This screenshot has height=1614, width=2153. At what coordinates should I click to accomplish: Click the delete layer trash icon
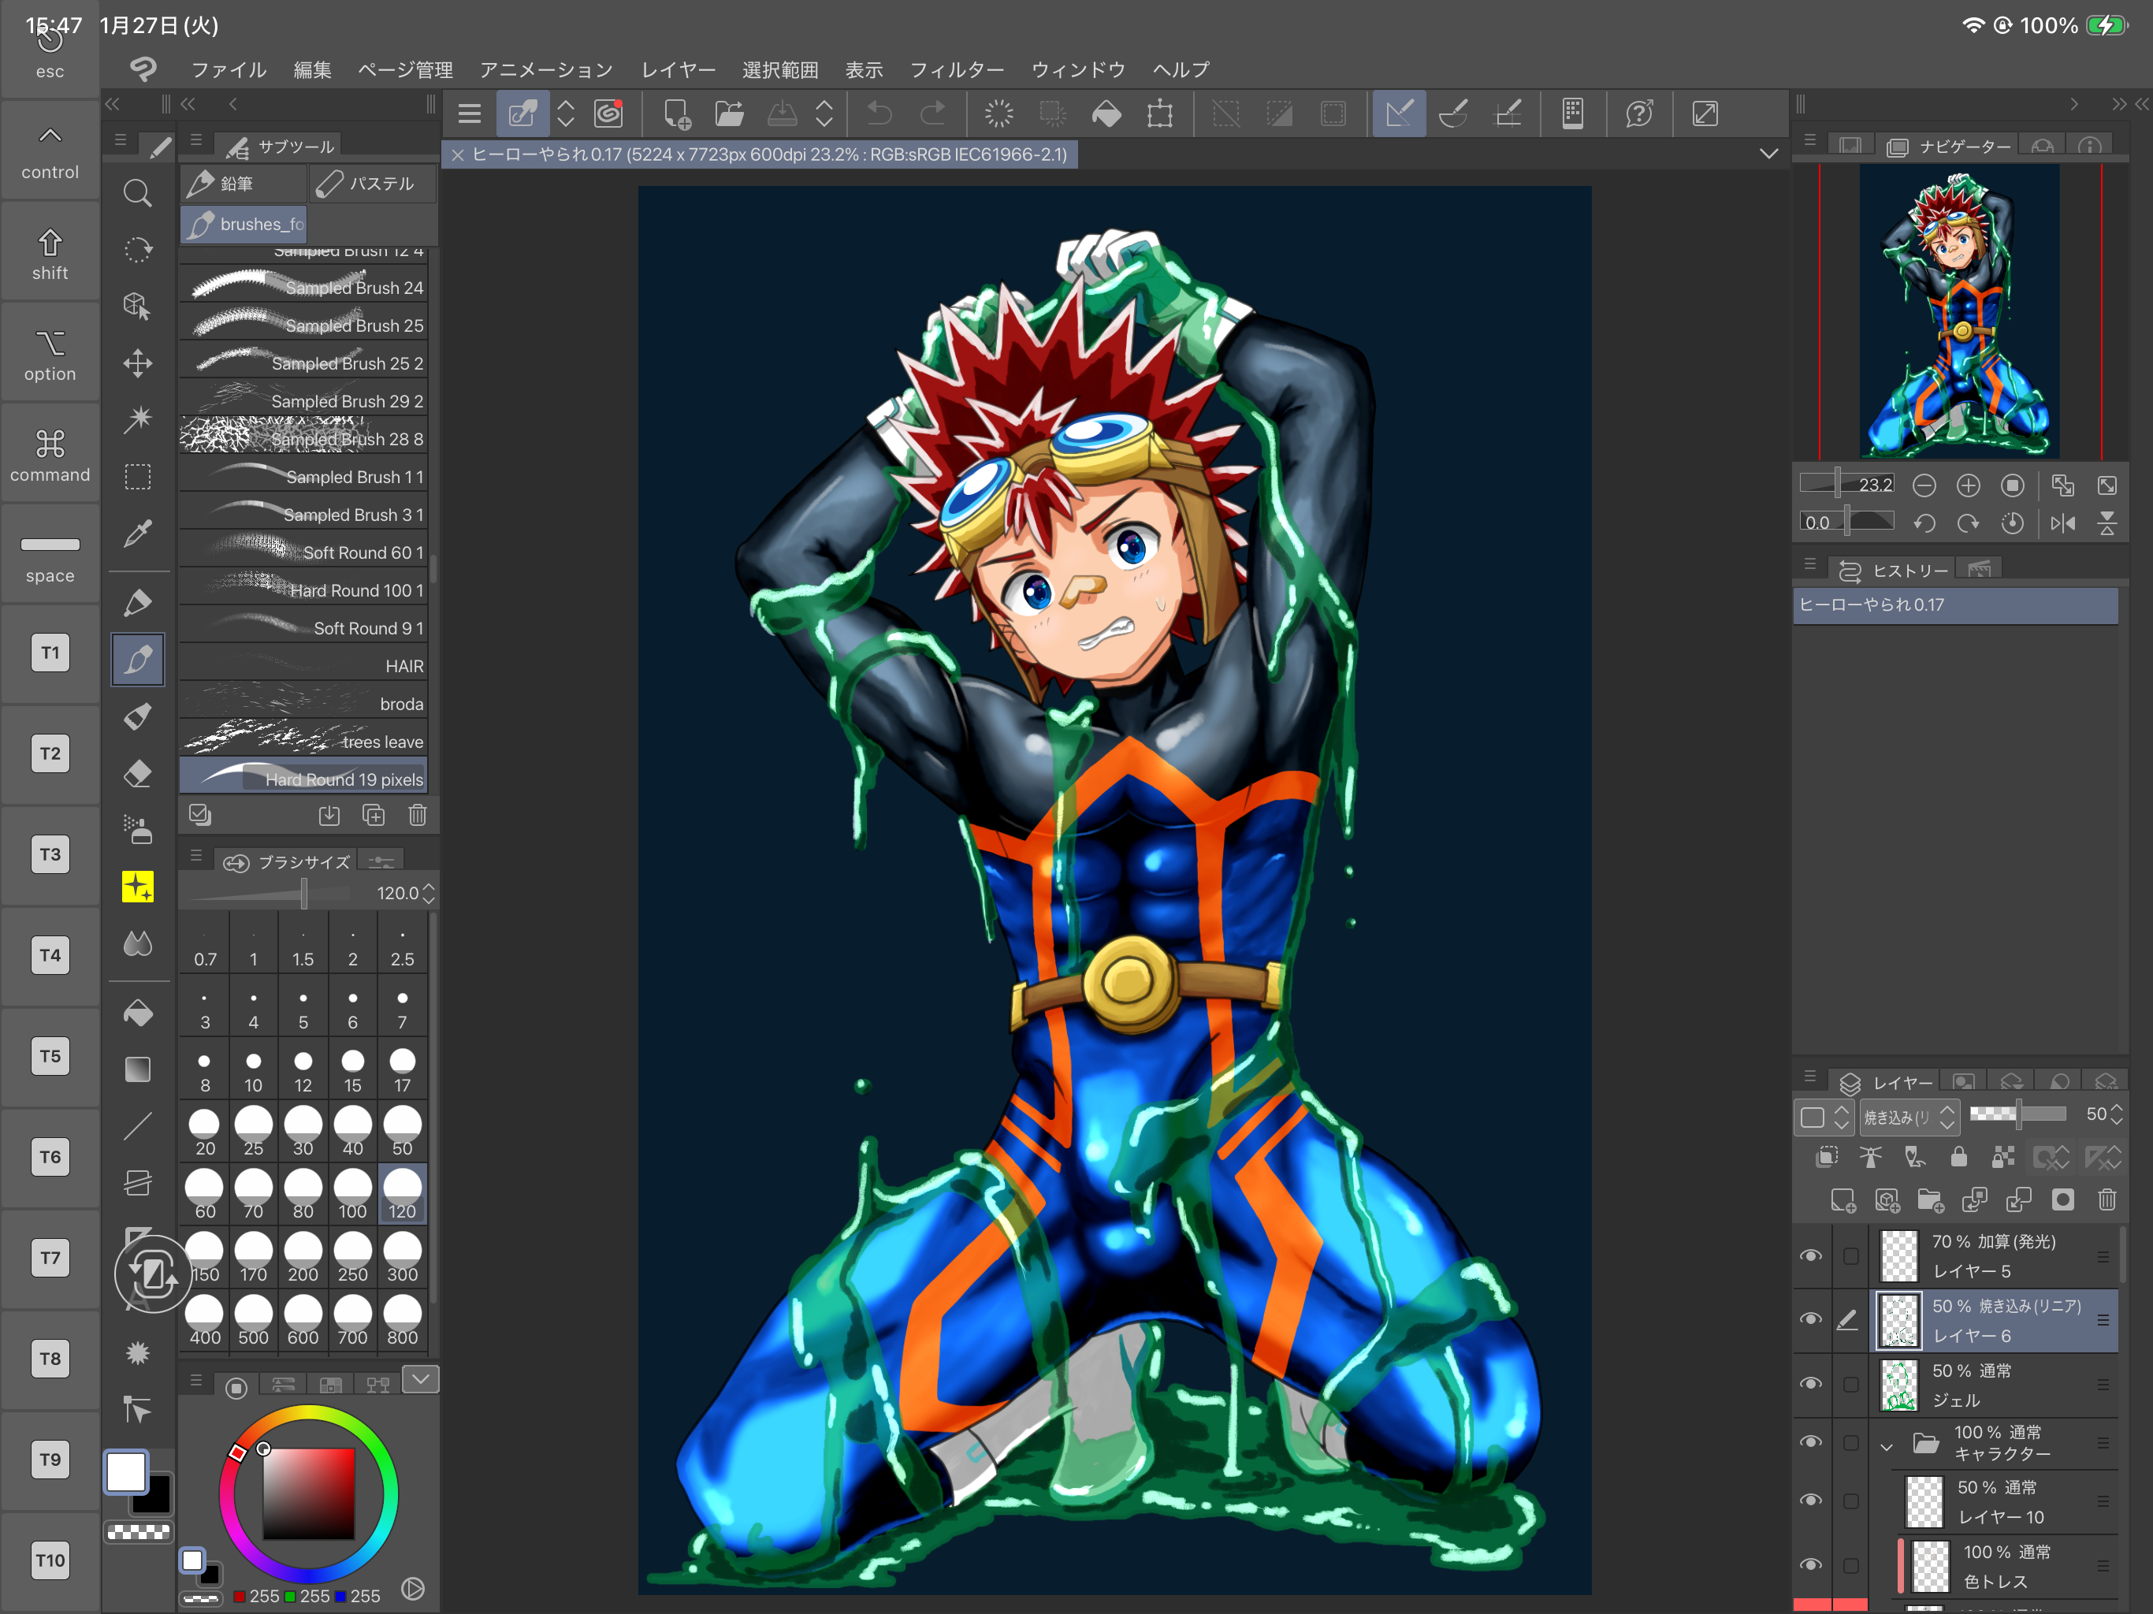click(x=2107, y=1199)
